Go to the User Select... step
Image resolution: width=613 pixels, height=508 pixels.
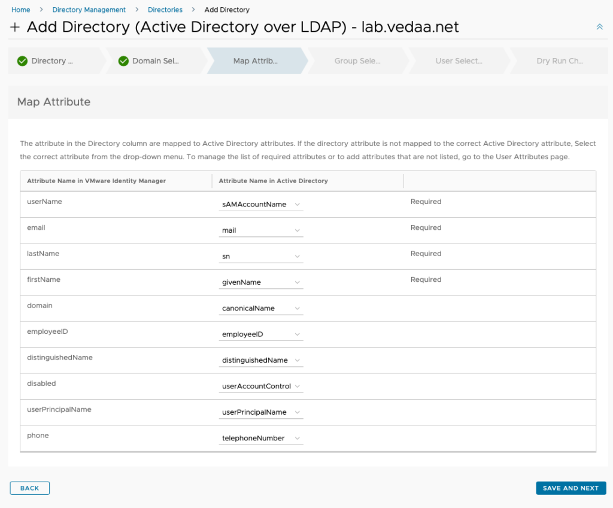459,61
